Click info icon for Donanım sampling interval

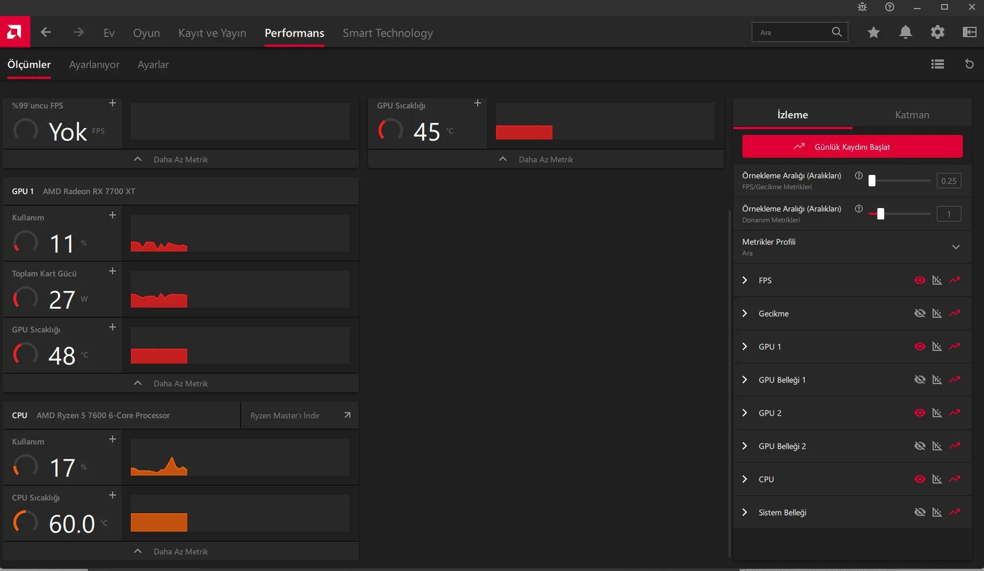[858, 209]
